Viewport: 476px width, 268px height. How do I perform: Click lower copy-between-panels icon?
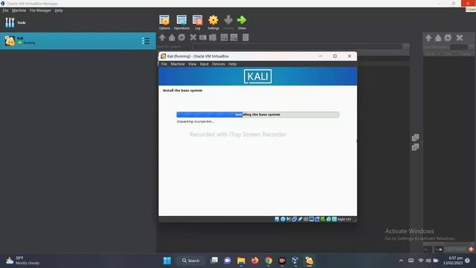[415, 147]
